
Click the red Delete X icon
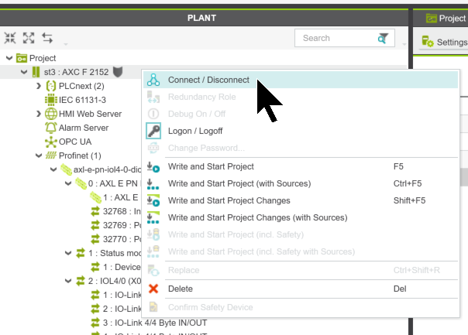153,289
